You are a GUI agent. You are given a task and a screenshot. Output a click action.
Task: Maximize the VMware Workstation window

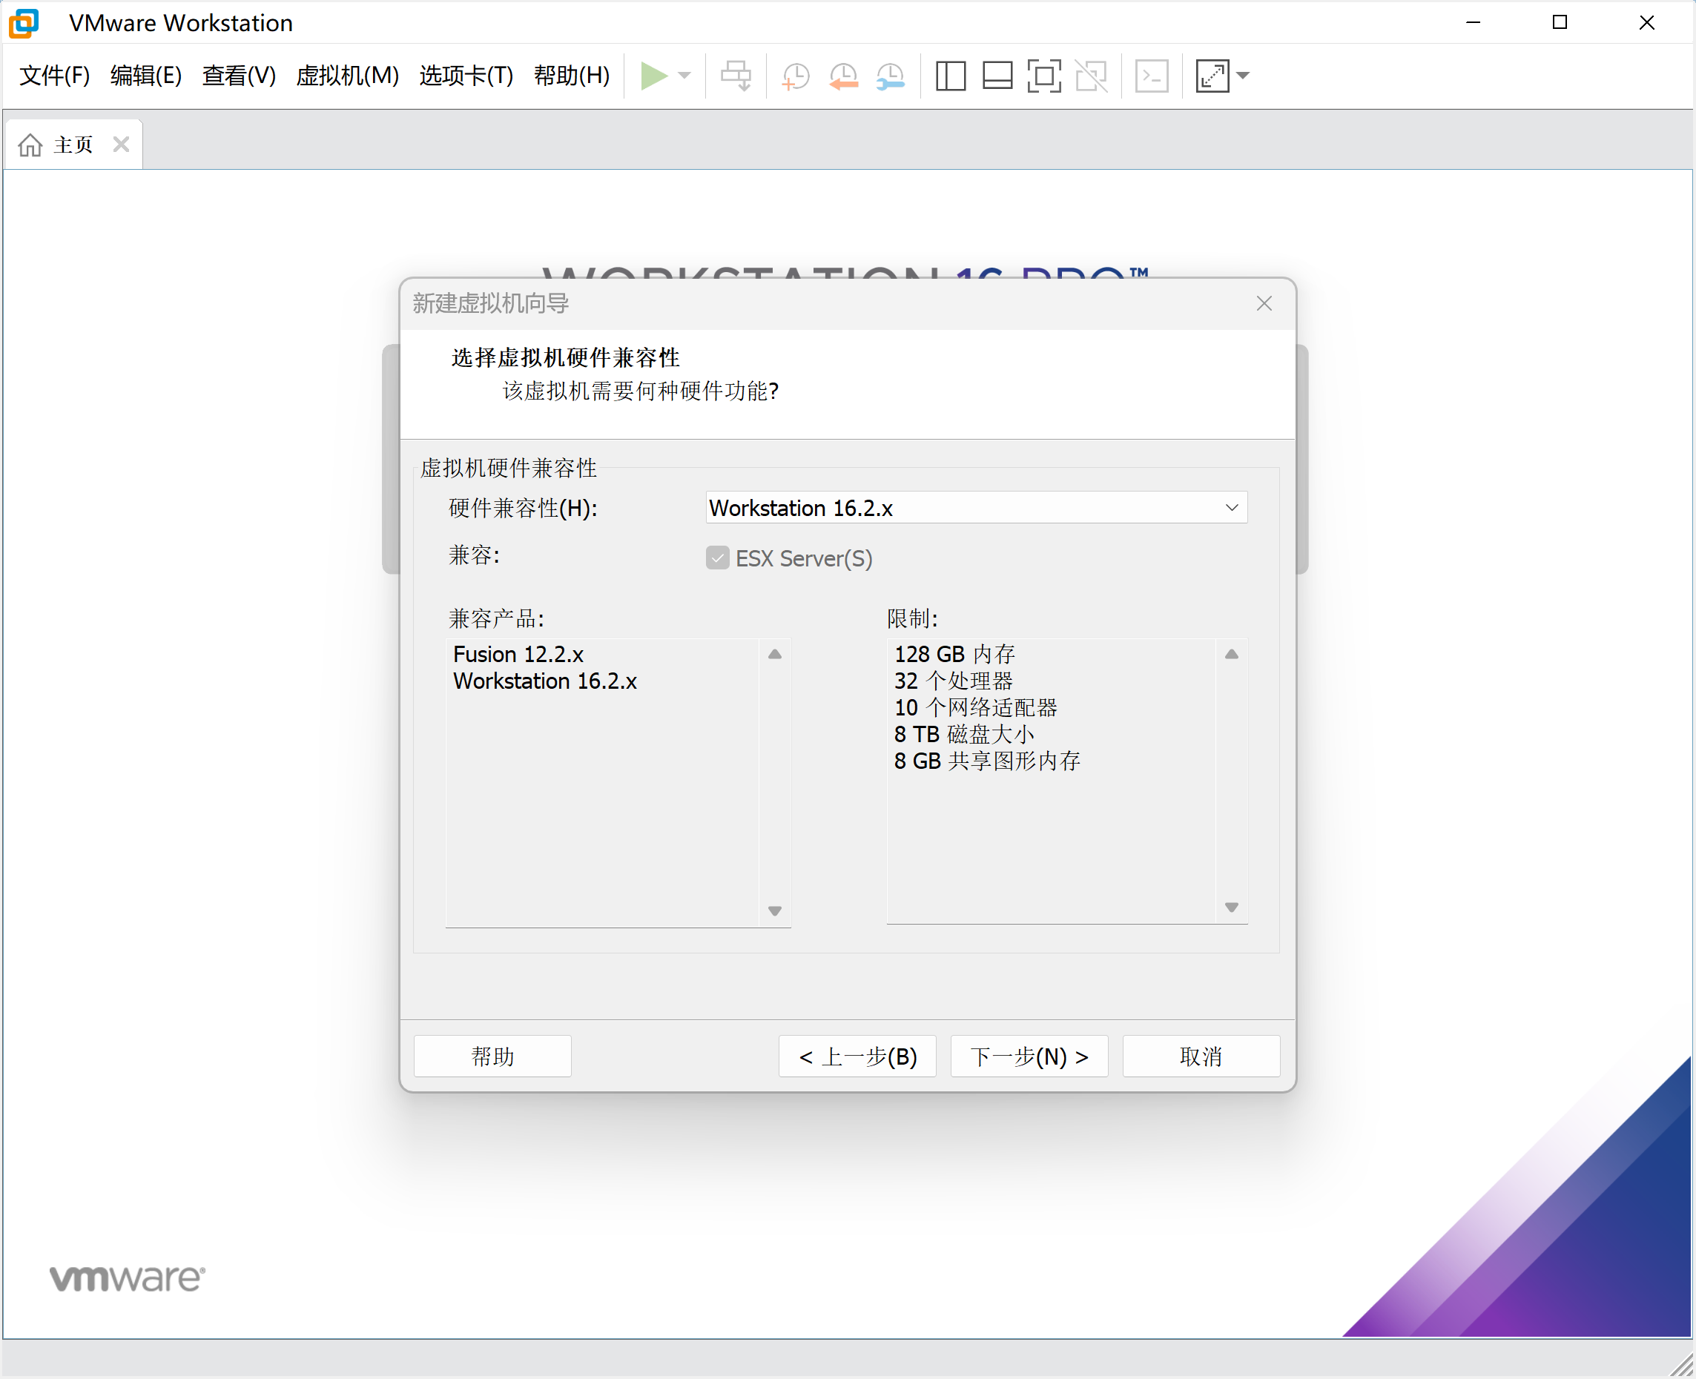(1560, 22)
